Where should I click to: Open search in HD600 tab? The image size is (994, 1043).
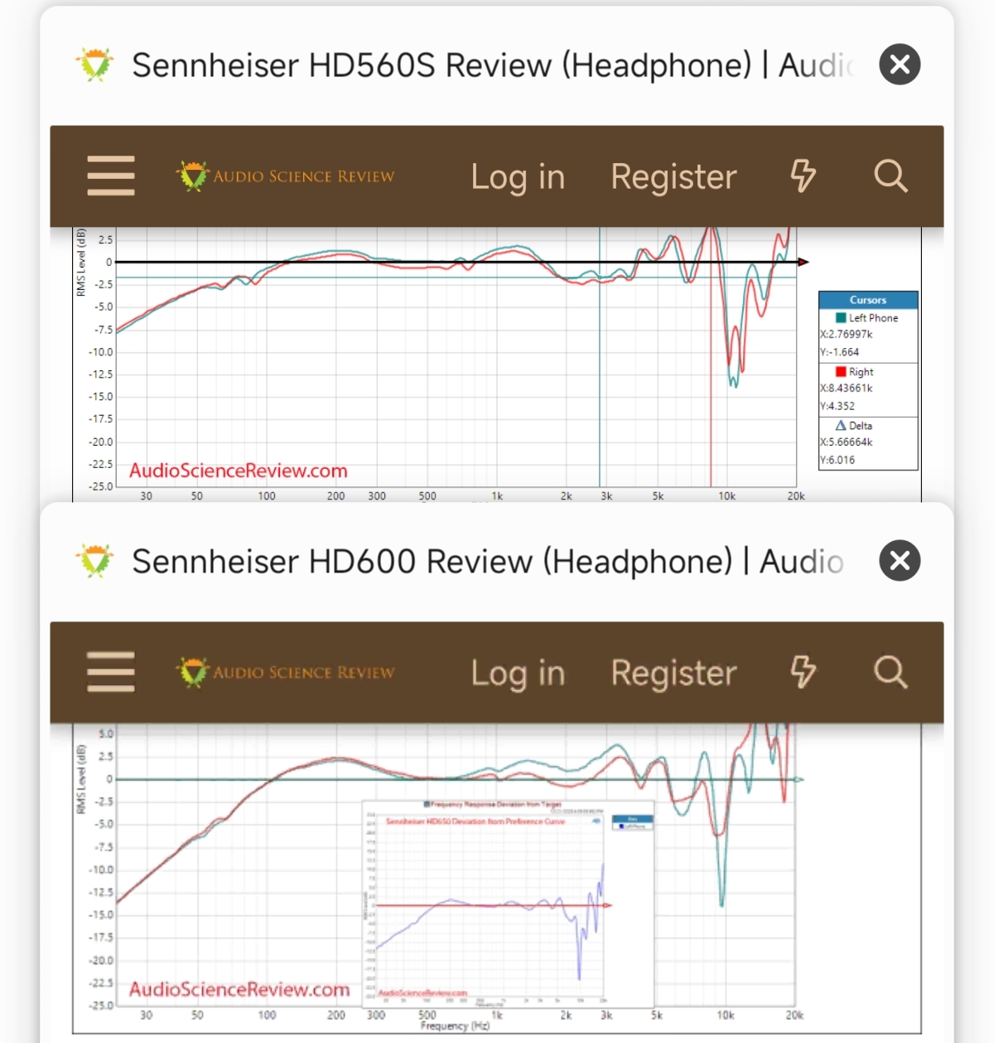point(891,672)
